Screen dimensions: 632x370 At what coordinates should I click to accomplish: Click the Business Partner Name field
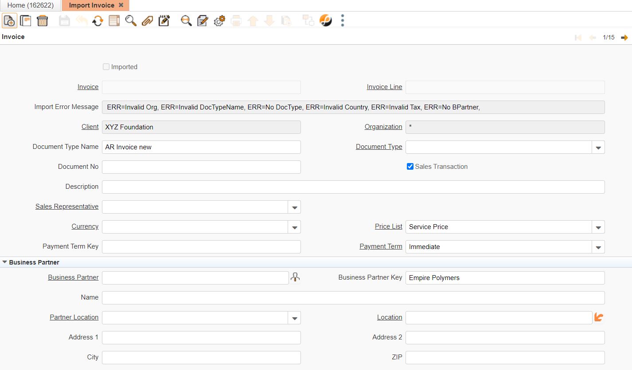pyautogui.click(x=353, y=298)
